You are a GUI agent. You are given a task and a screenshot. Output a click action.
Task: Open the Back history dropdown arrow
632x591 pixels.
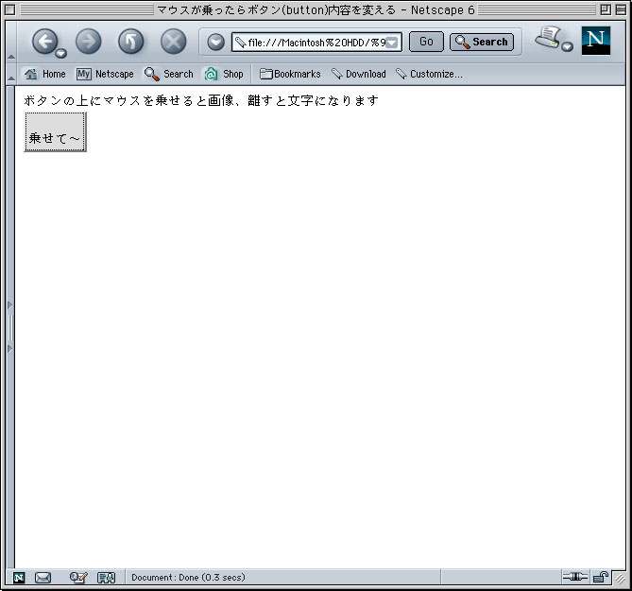pyautogui.click(x=60, y=53)
